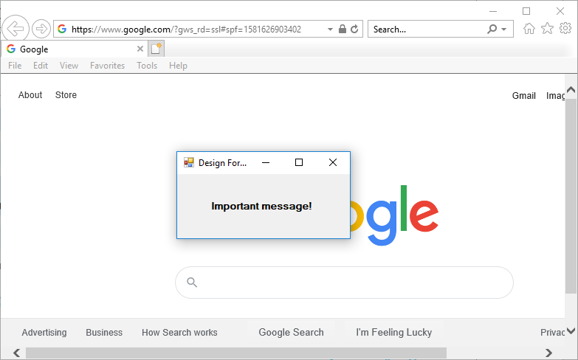Click the magnifier icon in the Search box
The width and height of the screenshot is (578, 360).
tap(492, 29)
